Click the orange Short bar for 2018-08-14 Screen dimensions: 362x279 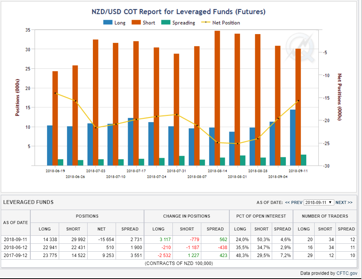[217, 98]
